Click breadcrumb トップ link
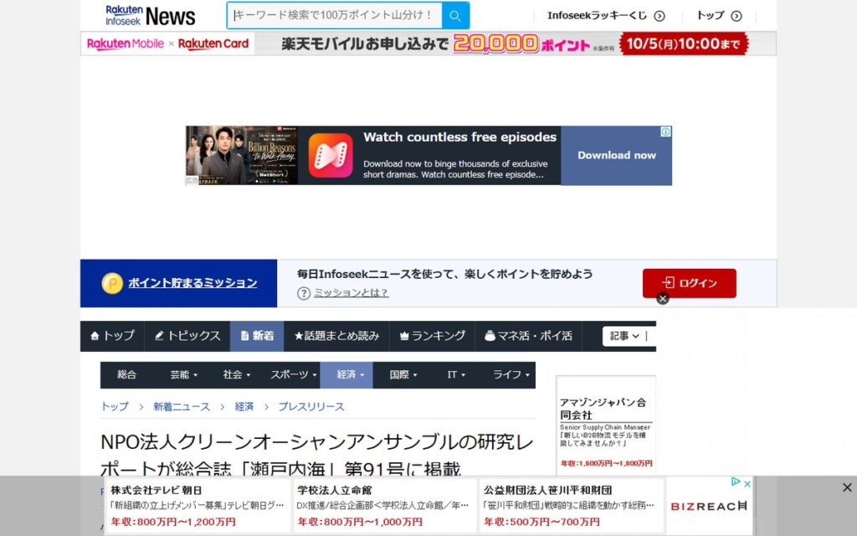 (115, 406)
